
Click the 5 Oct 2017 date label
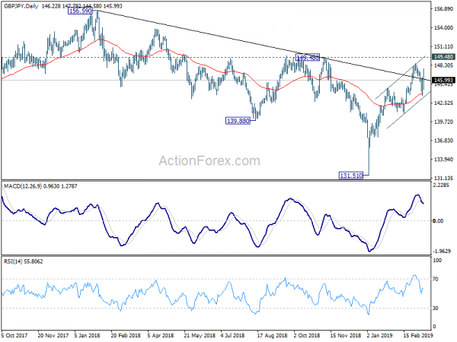[14, 335]
